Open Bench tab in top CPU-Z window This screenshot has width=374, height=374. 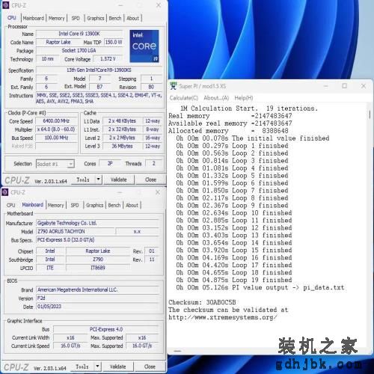[x=115, y=18]
